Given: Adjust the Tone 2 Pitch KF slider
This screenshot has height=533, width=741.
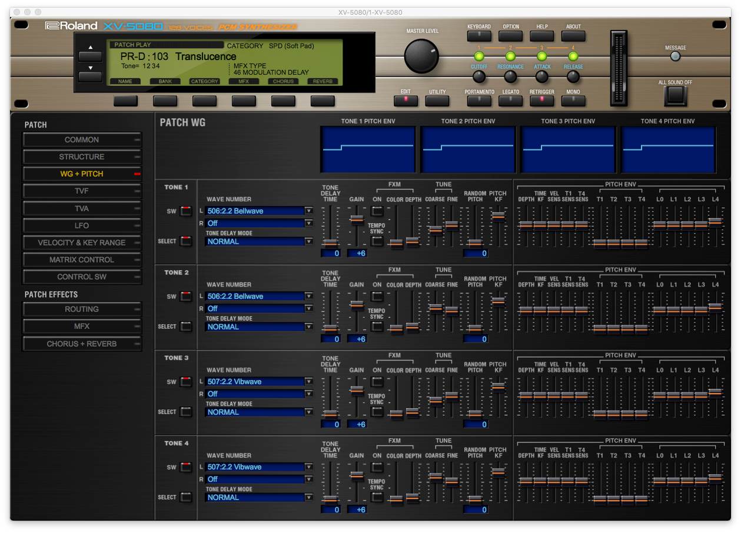Looking at the screenshot, I should pyautogui.click(x=498, y=301).
